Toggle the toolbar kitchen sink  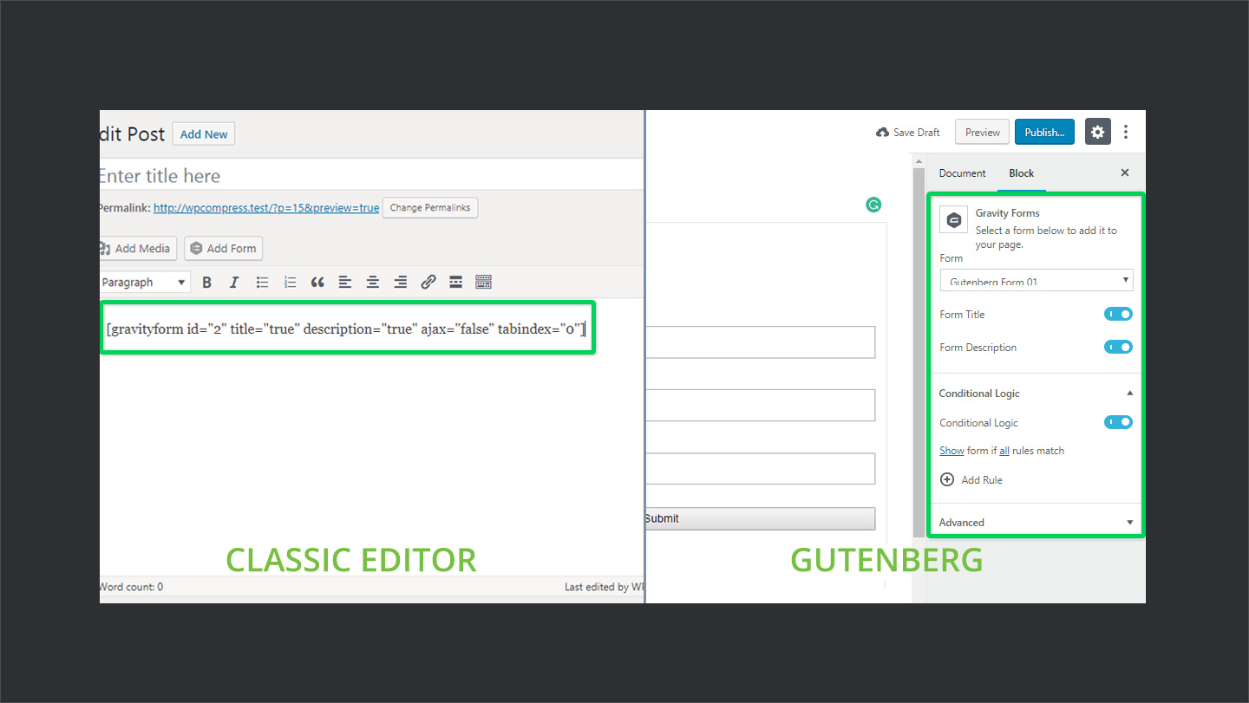coord(484,282)
